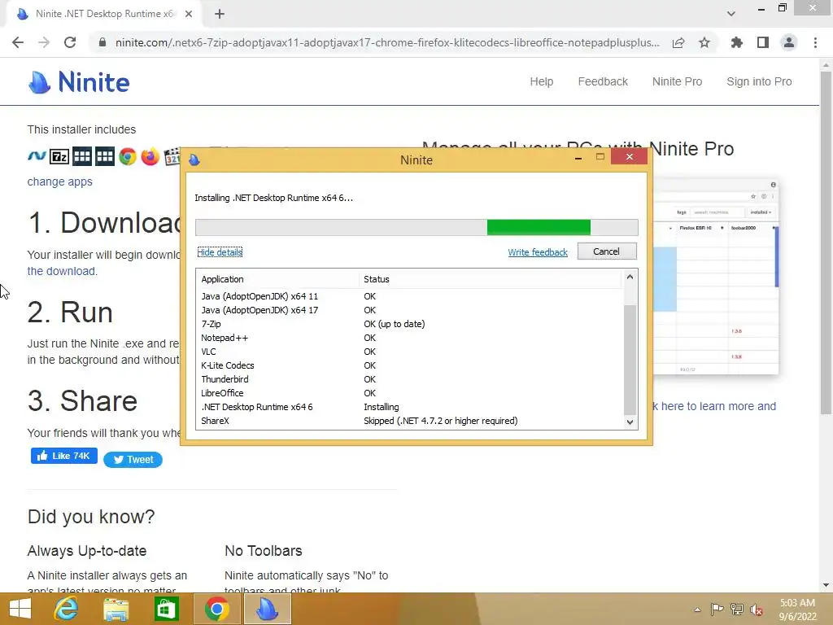Click the details list scrollbar thumb
The height and width of the screenshot is (625, 833).
630,359
